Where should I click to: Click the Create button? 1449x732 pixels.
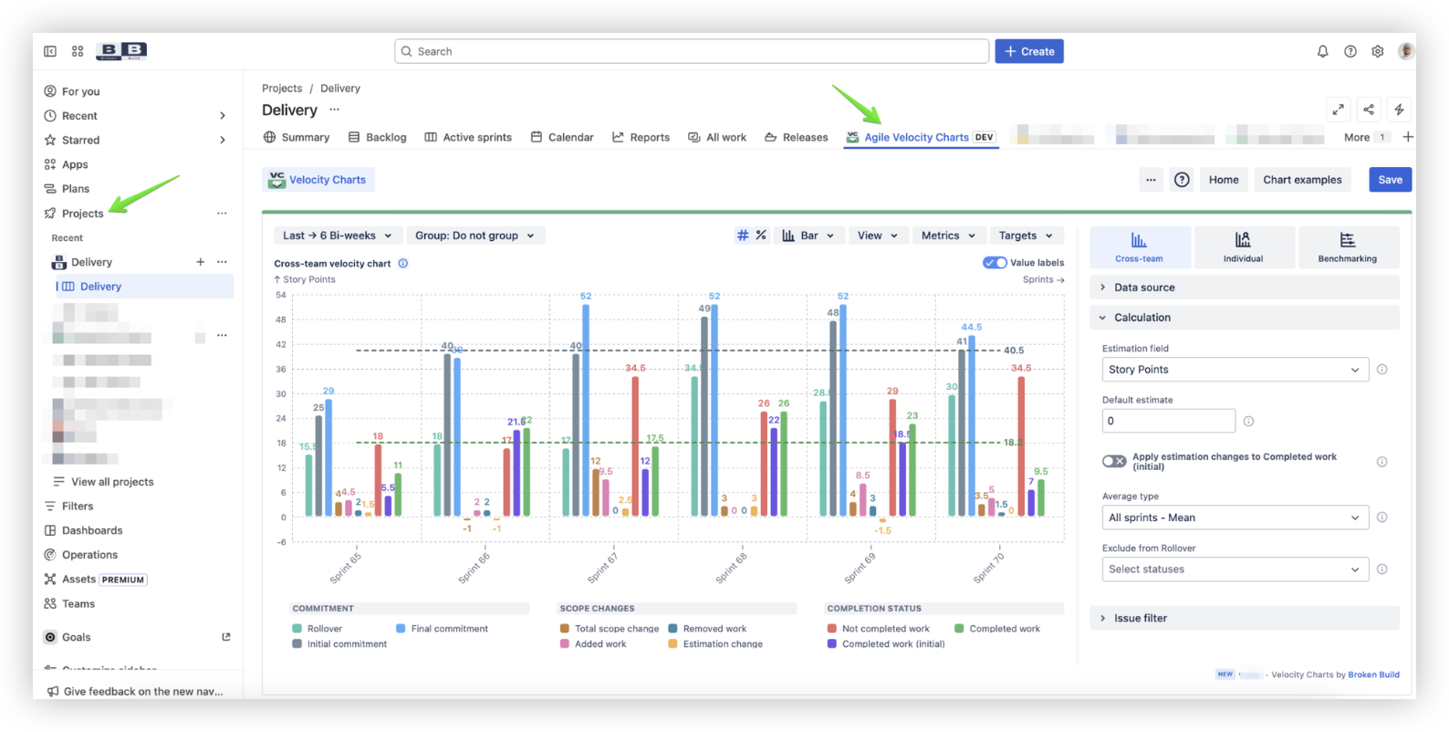[1029, 51]
